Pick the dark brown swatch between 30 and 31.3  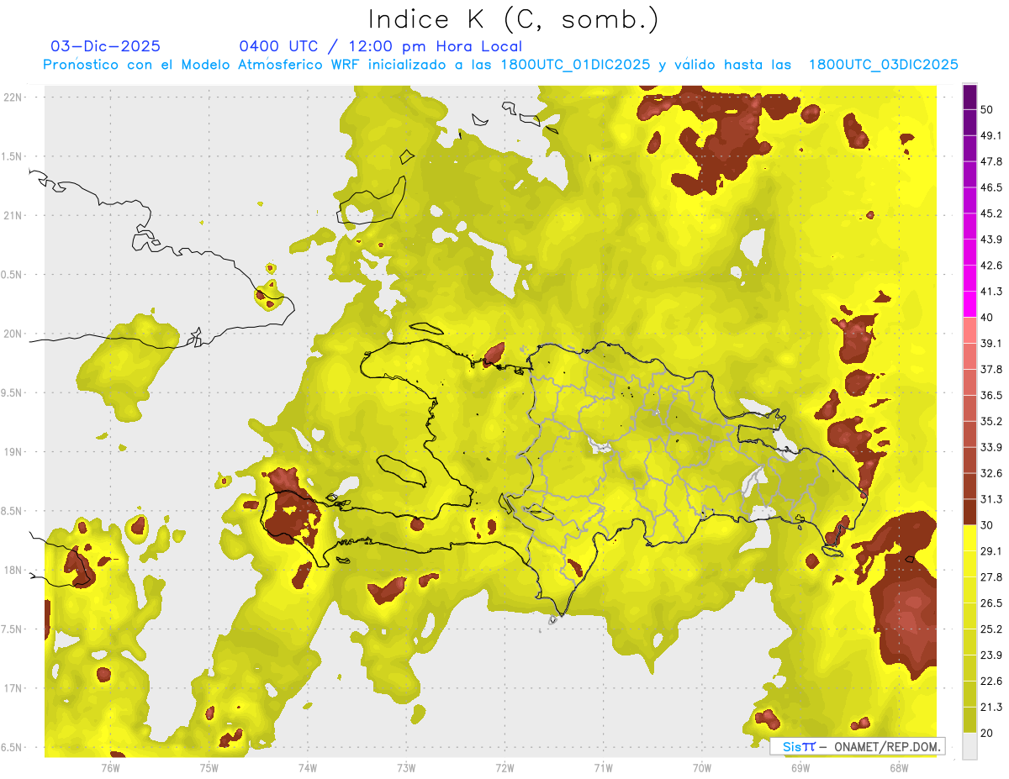(969, 512)
